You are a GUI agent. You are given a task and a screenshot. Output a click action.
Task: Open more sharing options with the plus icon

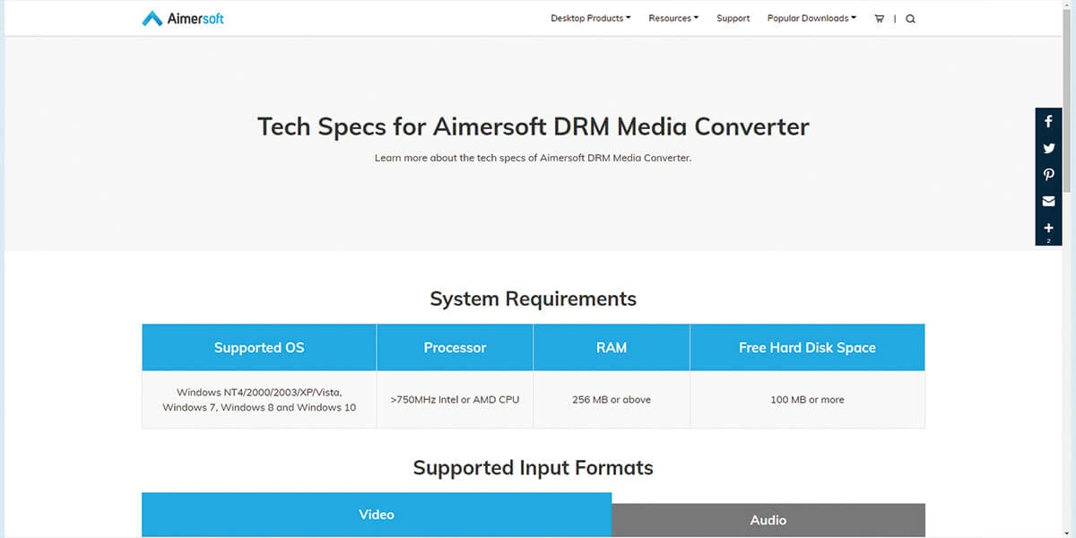click(x=1048, y=227)
